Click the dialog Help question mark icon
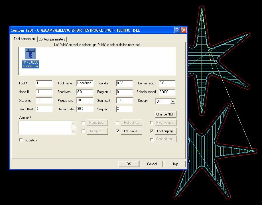 click(x=177, y=30)
